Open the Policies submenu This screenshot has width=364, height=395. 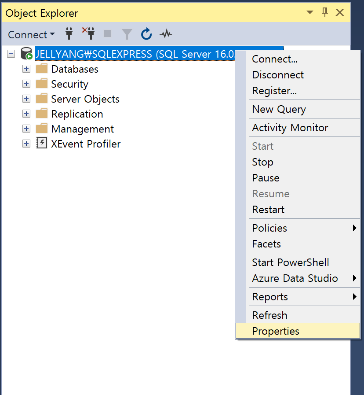[298, 228]
